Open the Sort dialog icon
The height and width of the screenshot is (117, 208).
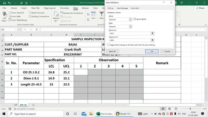[x=93, y=14]
